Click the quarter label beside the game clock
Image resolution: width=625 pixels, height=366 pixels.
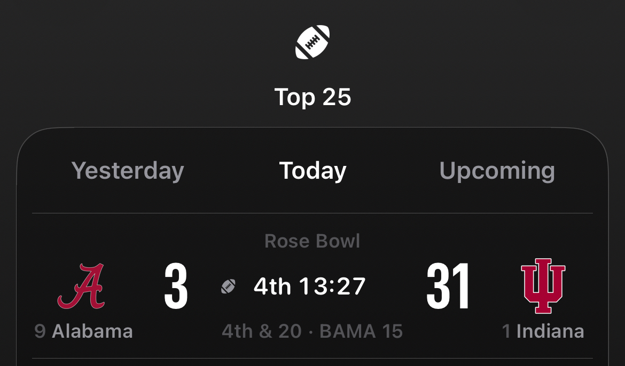(x=272, y=287)
